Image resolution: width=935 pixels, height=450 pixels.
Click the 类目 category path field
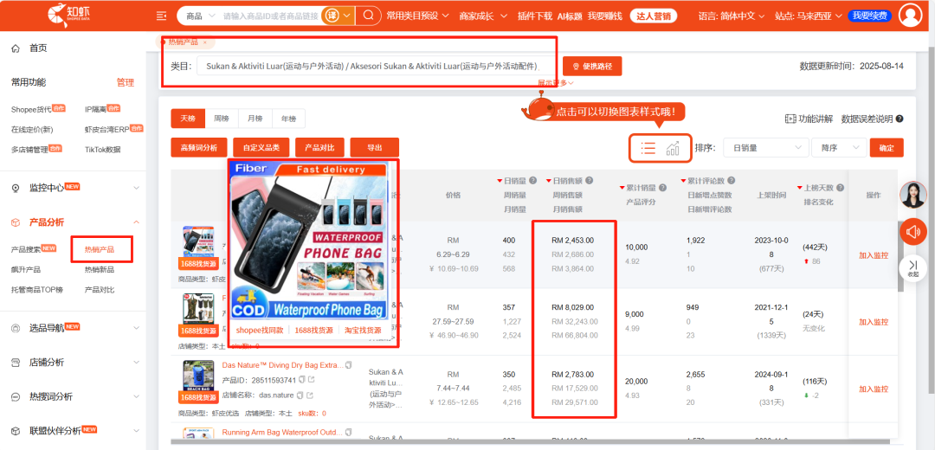pos(377,66)
